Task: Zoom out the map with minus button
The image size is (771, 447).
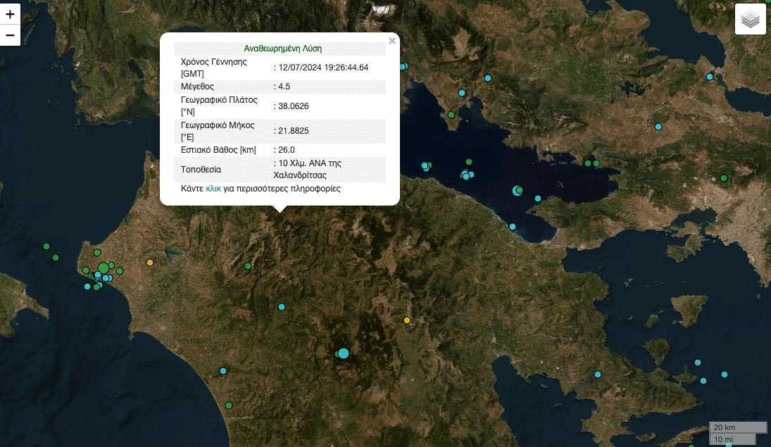Action: point(10,35)
